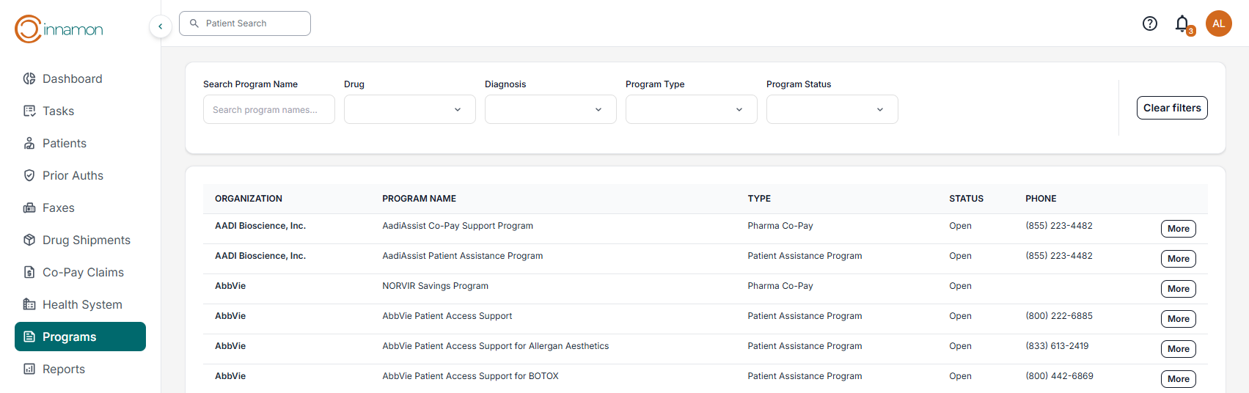The width and height of the screenshot is (1249, 393).
Task: Click the Search program names field
Action: click(x=268, y=109)
